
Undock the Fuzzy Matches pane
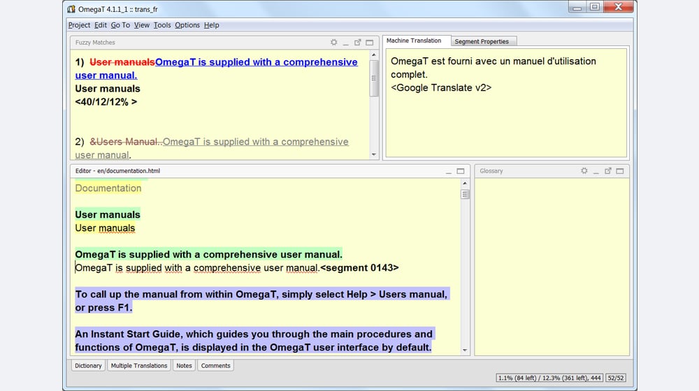click(357, 43)
